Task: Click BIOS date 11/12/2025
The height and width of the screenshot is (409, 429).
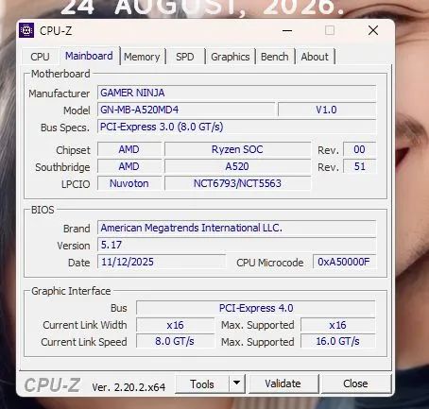Action: 162,262
